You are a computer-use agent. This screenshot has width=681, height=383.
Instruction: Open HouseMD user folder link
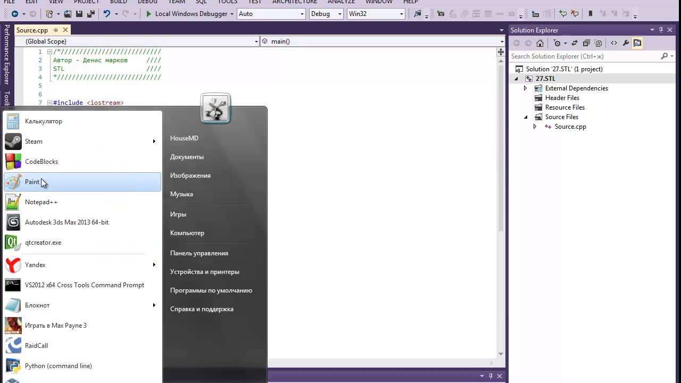pyautogui.click(x=184, y=138)
